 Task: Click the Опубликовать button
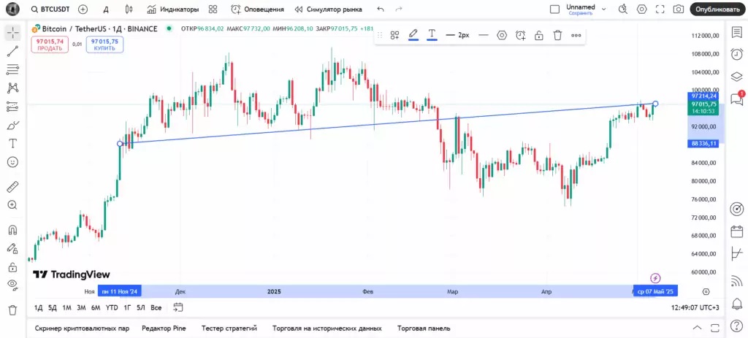pos(717,9)
